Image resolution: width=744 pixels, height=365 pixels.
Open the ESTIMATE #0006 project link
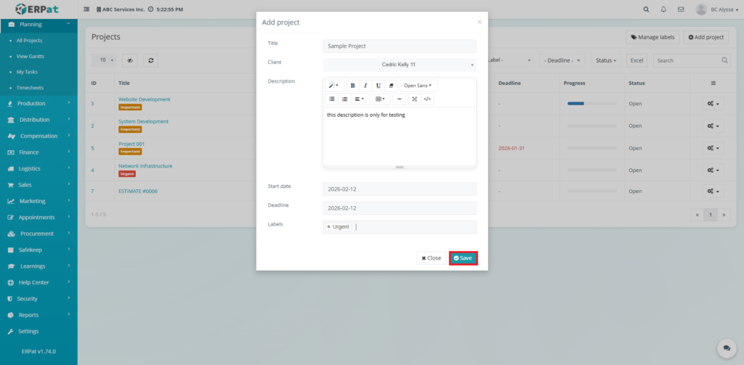point(138,192)
